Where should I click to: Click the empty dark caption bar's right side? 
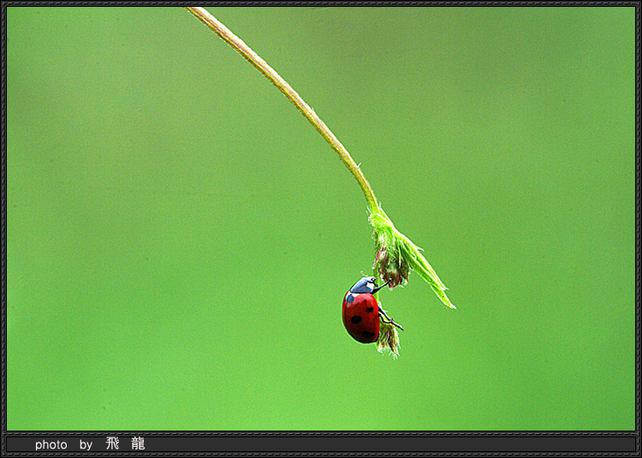[x=514, y=444]
